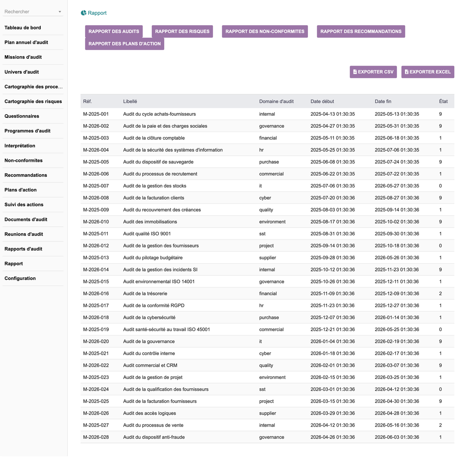The height and width of the screenshot is (469, 466).
Task: Select 'Audit du processus de recrutement'
Action: click(x=160, y=174)
